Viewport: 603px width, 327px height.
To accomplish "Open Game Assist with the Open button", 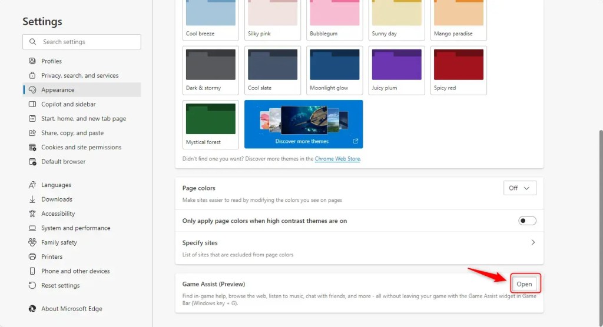I will pos(524,284).
